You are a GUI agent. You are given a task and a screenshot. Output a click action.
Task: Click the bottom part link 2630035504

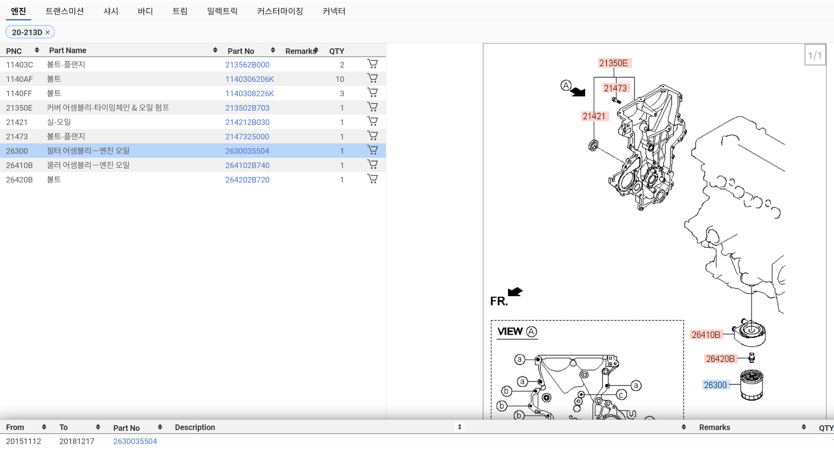click(x=135, y=441)
